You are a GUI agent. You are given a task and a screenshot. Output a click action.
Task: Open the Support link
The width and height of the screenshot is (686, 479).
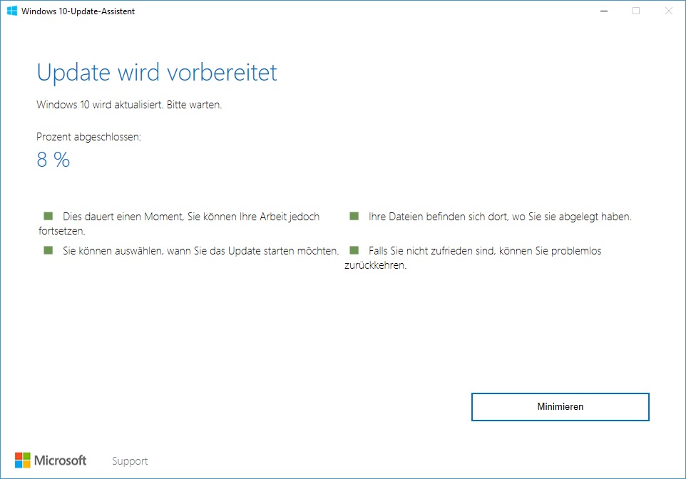tap(130, 461)
